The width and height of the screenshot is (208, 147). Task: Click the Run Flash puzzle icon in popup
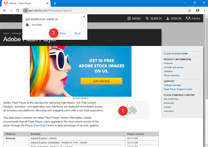27,25
